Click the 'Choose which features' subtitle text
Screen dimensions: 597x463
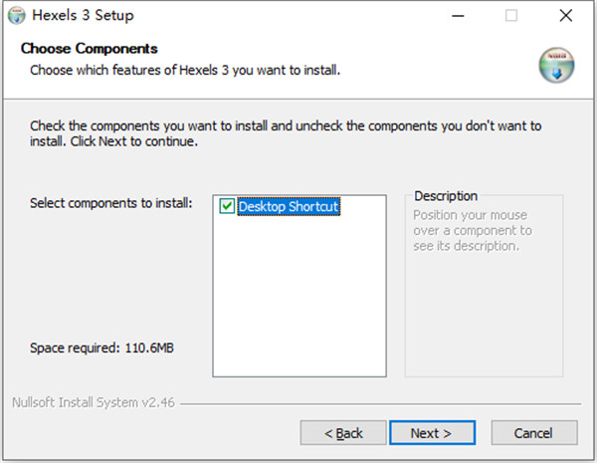pos(185,70)
